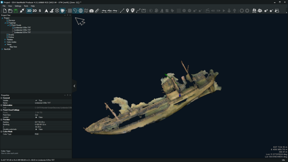Viewport: 288px width, 162px height.
Task: Open the Settings menu
Action: (18, 6)
